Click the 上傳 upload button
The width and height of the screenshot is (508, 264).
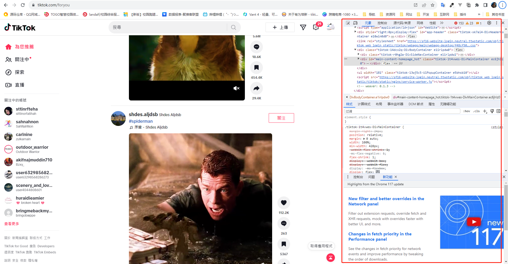(x=280, y=27)
